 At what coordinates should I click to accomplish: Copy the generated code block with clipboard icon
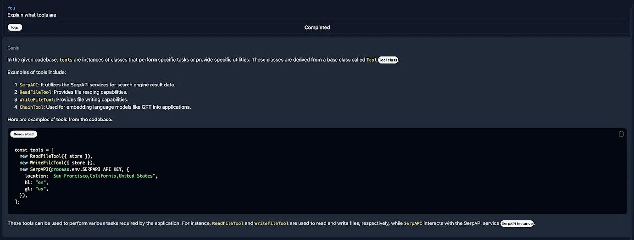tap(621, 134)
